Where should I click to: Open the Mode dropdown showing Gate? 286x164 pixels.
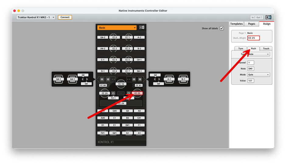click(258, 75)
